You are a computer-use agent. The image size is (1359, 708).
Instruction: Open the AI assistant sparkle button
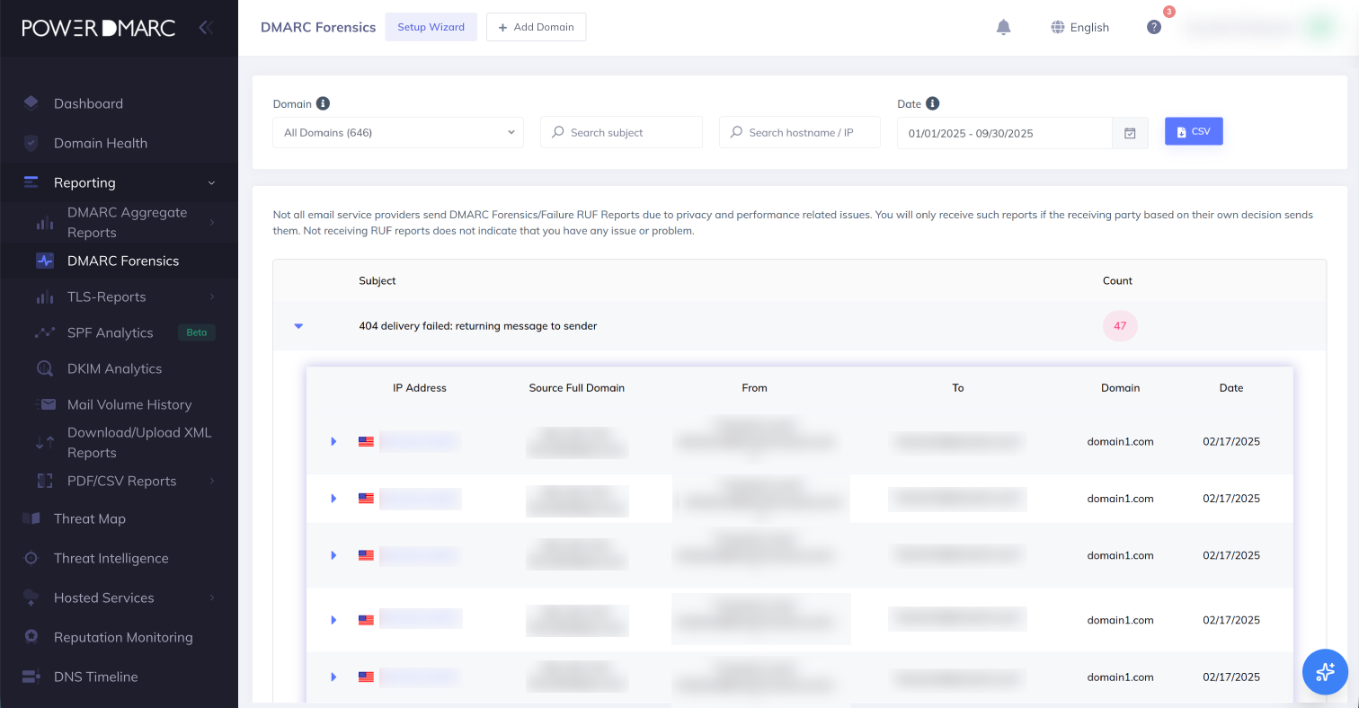pyautogui.click(x=1325, y=671)
